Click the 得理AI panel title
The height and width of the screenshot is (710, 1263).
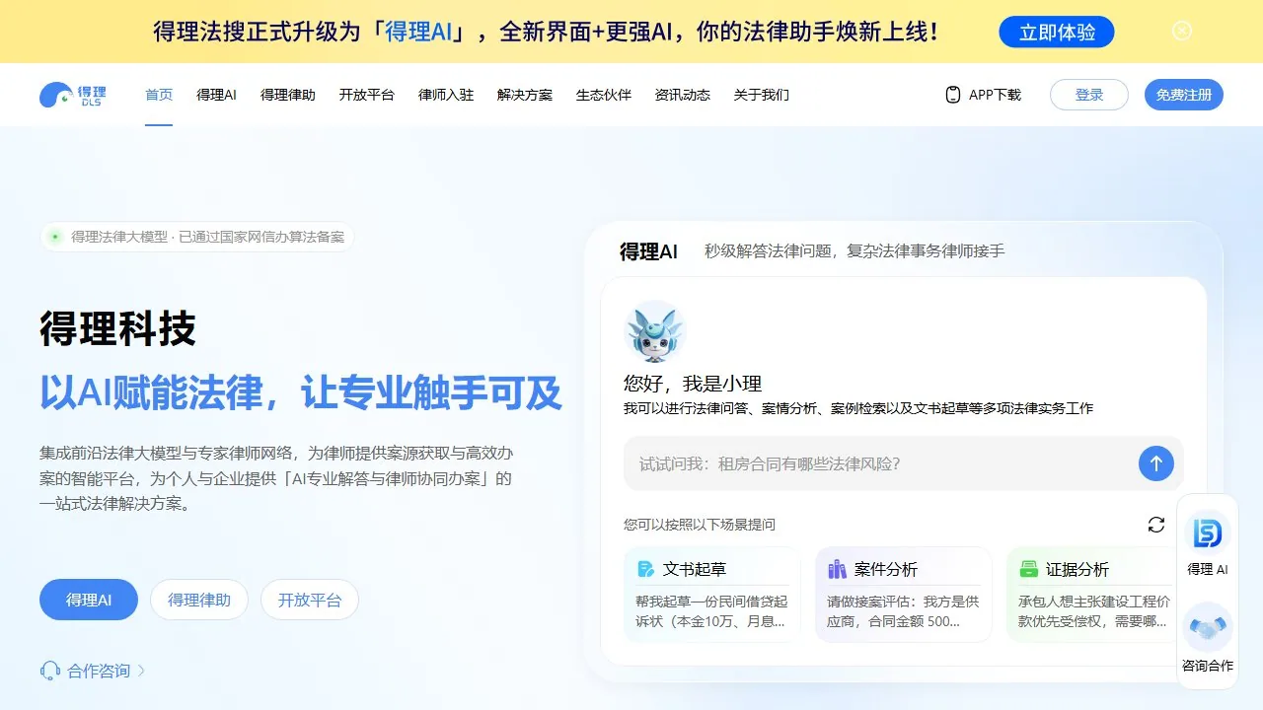648,251
